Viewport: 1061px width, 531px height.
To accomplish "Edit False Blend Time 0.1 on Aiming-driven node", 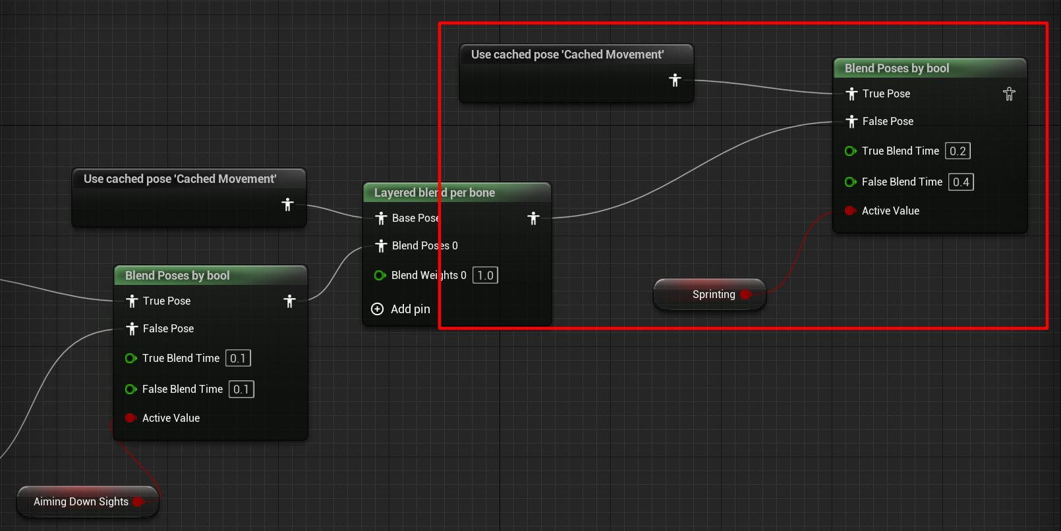I will click(x=241, y=389).
